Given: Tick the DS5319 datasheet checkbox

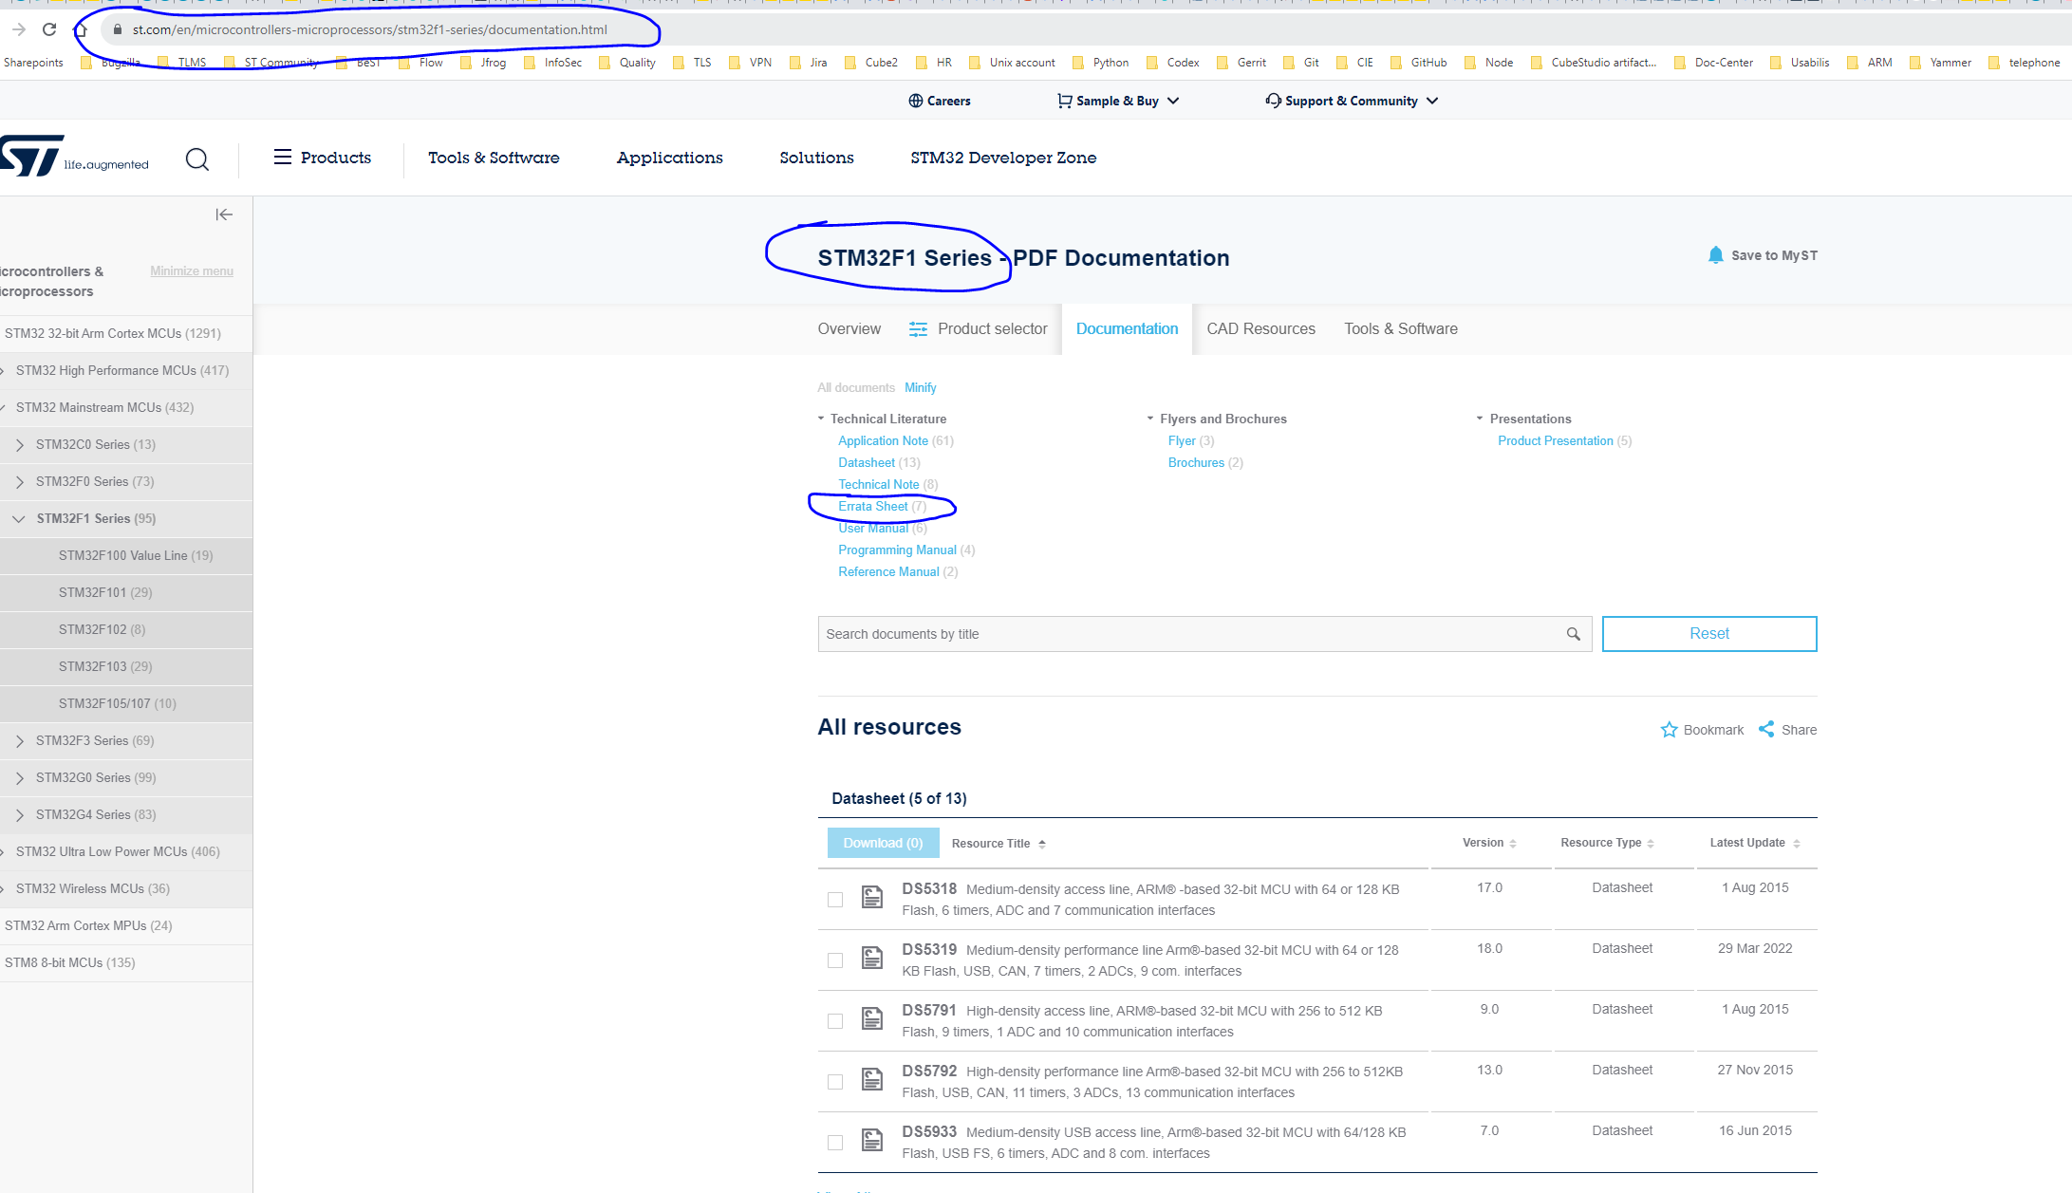Looking at the screenshot, I should (x=835, y=960).
